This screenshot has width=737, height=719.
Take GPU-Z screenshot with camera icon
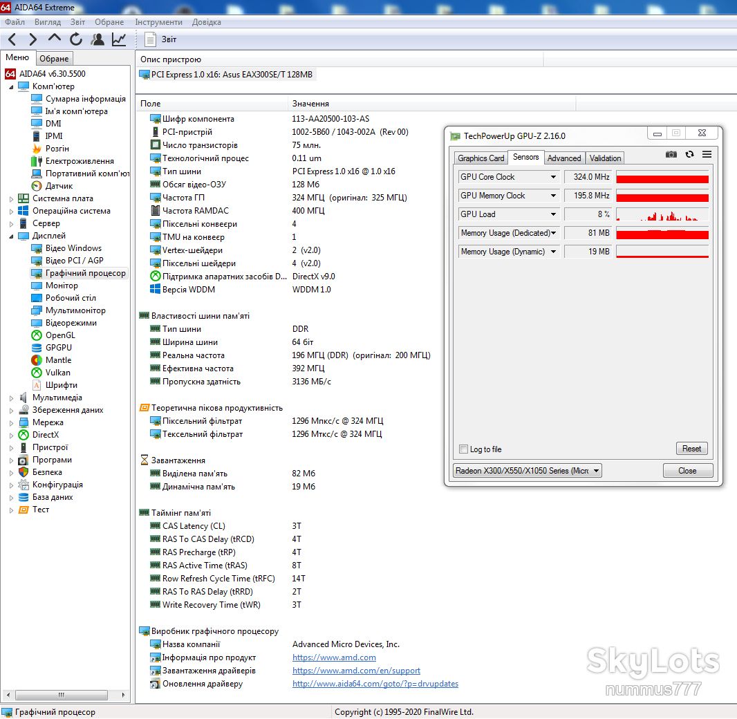(671, 154)
